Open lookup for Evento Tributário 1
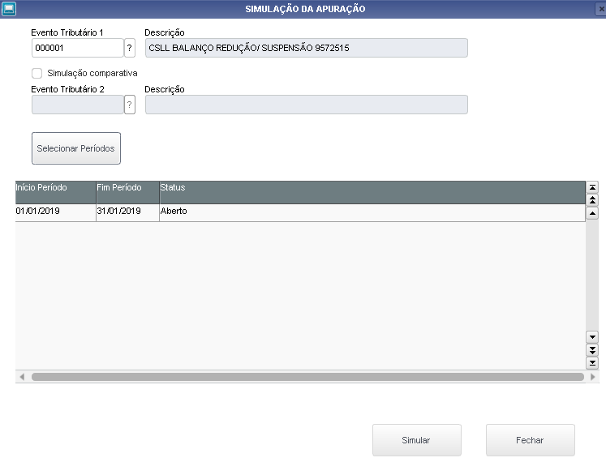This screenshot has width=606, height=462. point(130,48)
